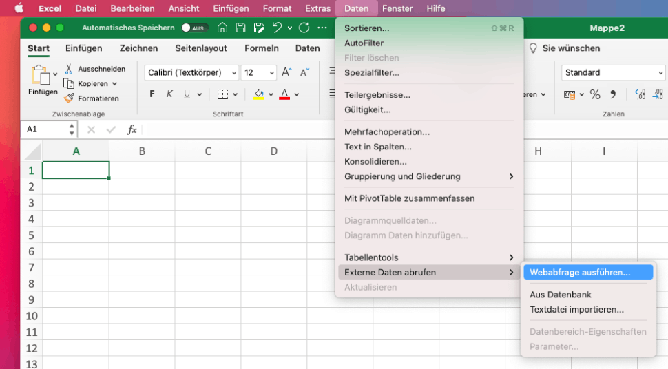Open the Format menu in menu bar

point(277,8)
